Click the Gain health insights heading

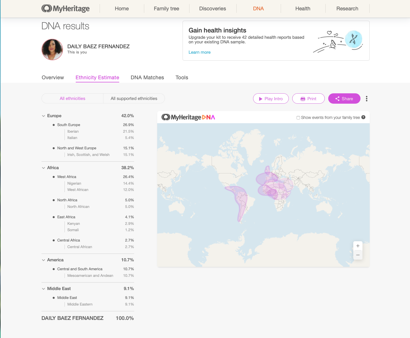[217, 30]
